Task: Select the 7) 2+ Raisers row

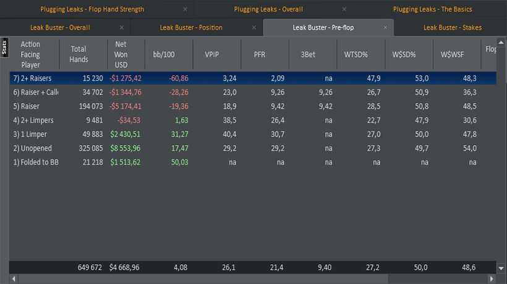Action: [253, 78]
